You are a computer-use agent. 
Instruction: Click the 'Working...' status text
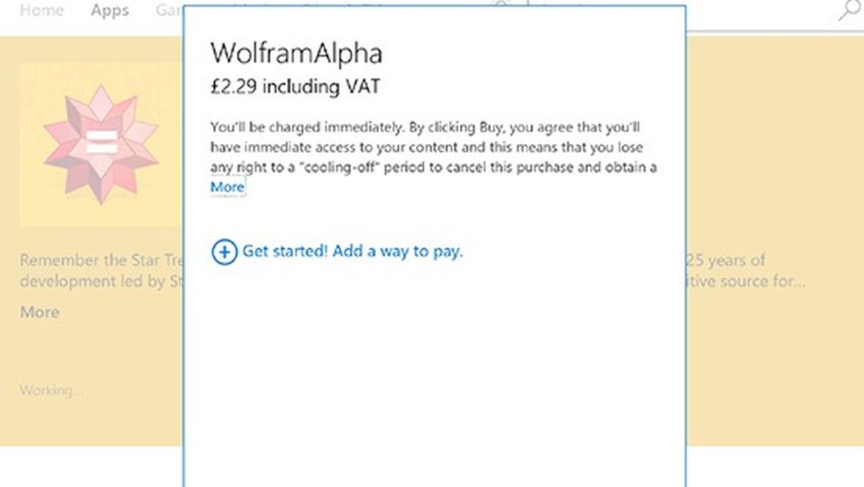click(x=51, y=390)
